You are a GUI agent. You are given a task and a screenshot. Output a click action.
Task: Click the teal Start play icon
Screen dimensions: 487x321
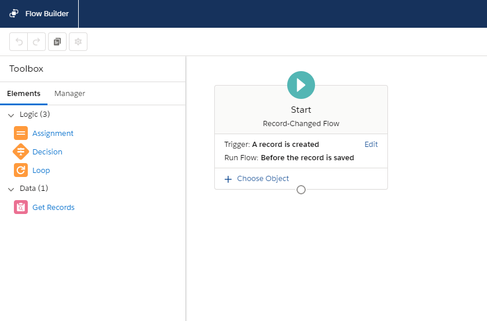(x=301, y=85)
